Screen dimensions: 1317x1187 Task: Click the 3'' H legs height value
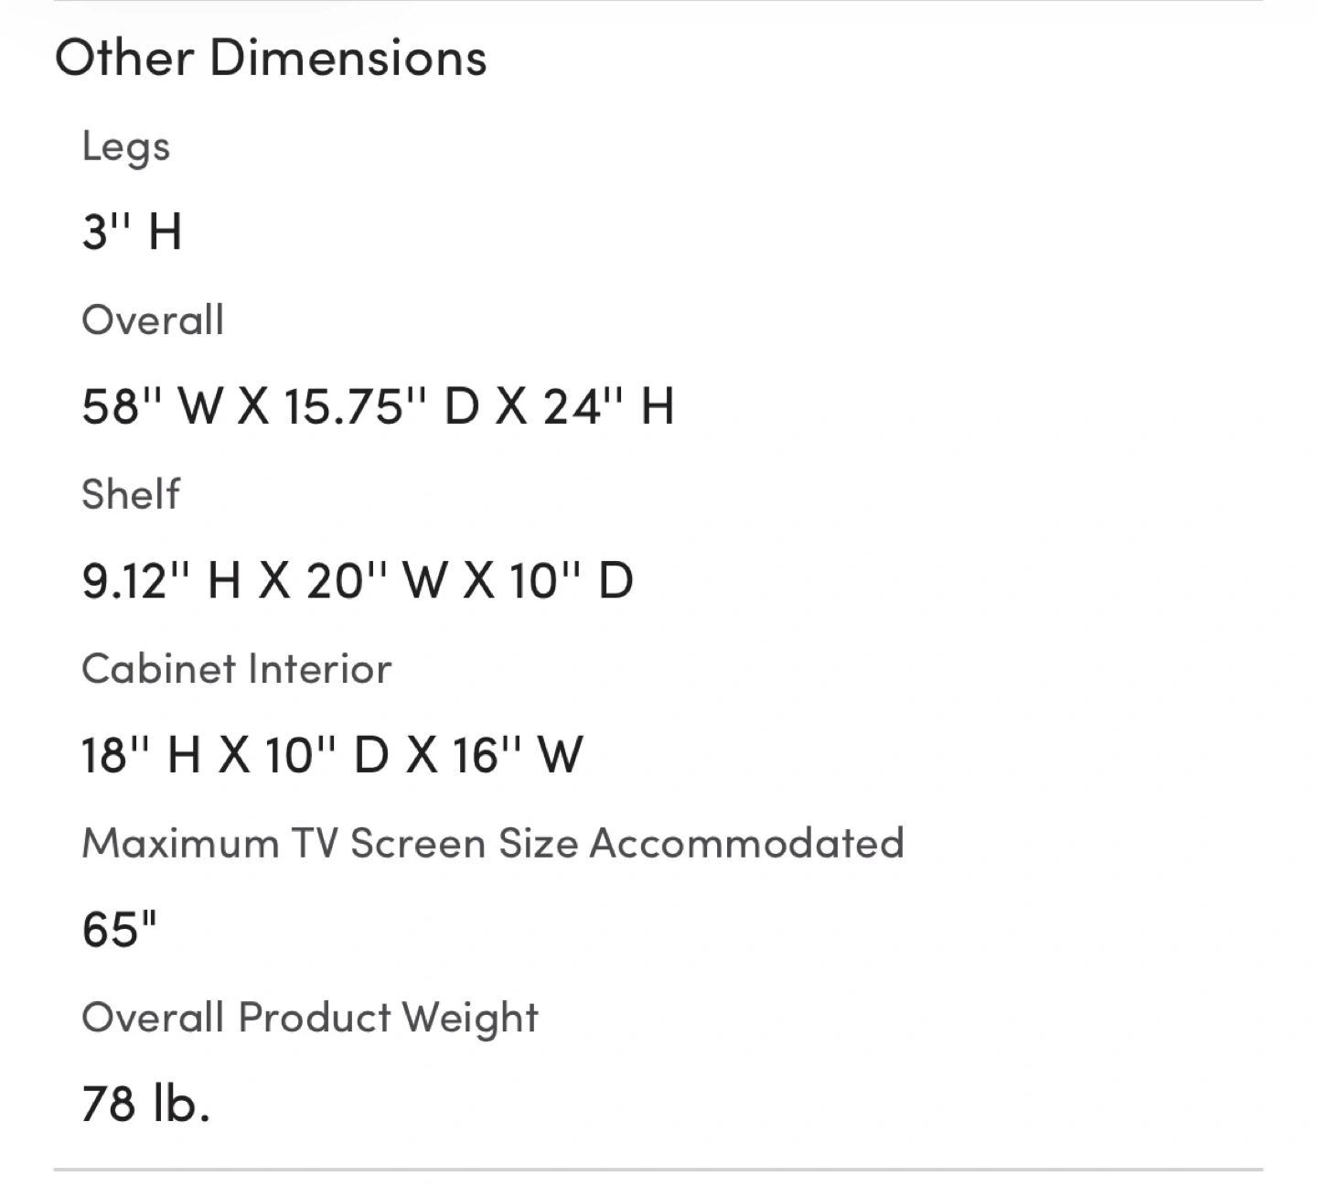(132, 231)
